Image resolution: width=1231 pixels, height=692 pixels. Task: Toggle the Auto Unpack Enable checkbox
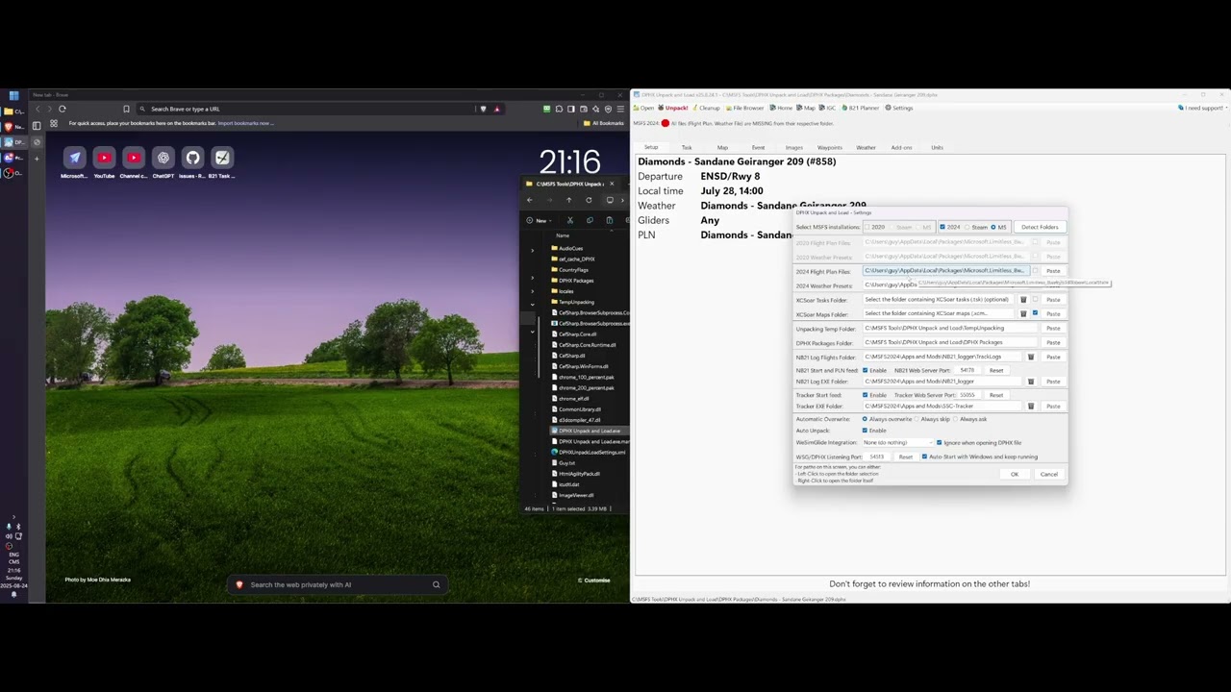click(865, 431)
